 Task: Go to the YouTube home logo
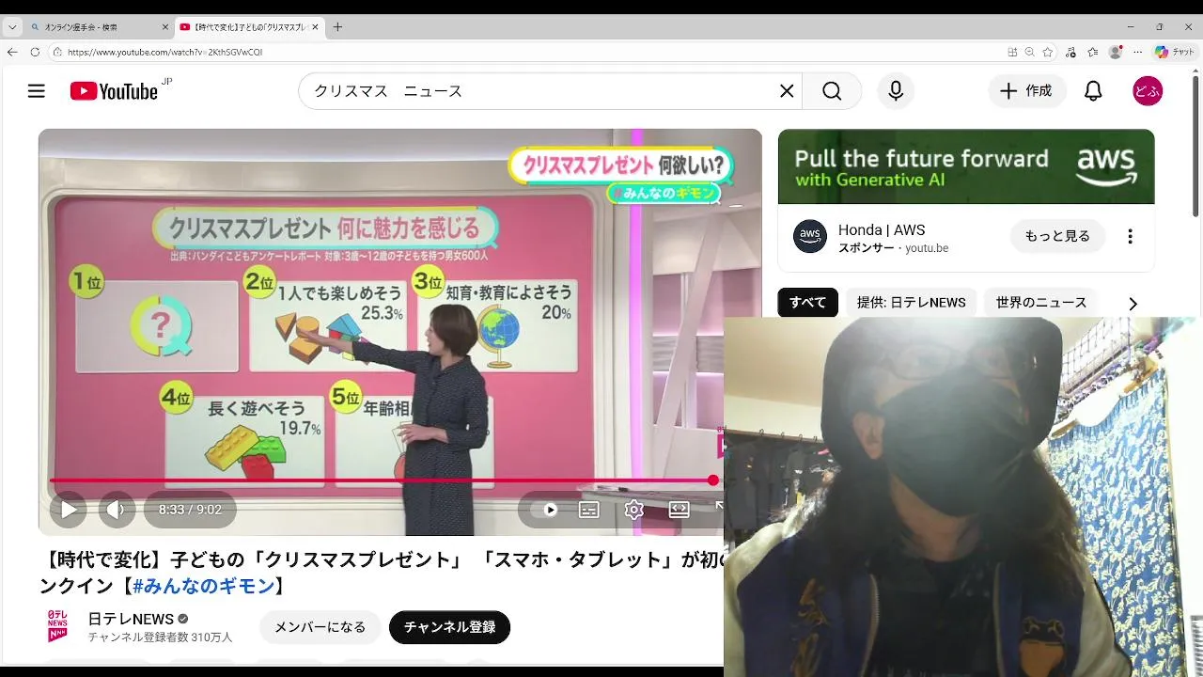point(114,91)
